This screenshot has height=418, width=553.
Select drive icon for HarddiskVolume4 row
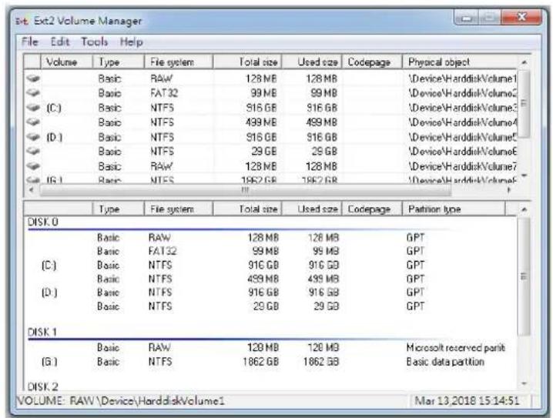(33, 122)
